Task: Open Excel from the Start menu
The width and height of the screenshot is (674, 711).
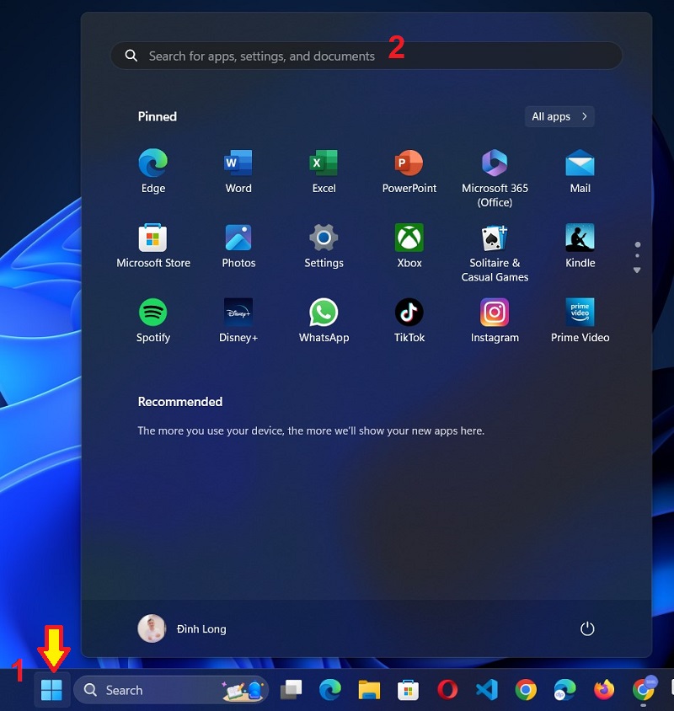Action: click(324, 171)
